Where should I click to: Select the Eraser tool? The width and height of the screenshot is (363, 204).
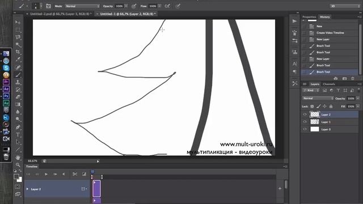tap(18, 97)
